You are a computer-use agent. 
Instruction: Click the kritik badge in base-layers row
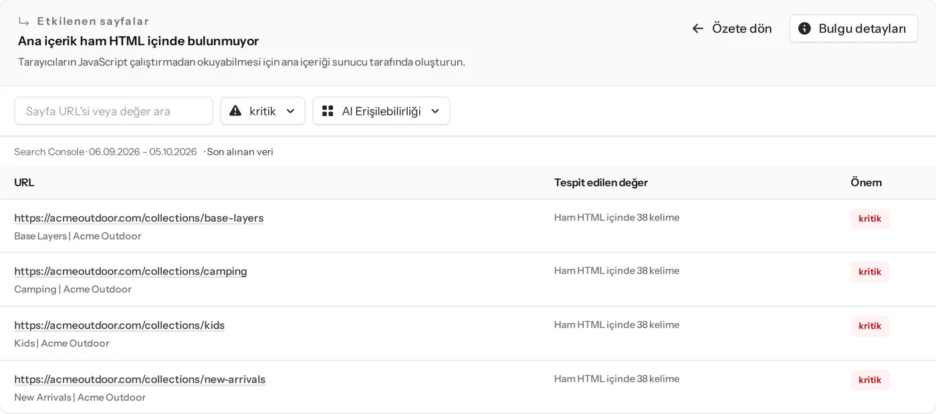(870, 218)
